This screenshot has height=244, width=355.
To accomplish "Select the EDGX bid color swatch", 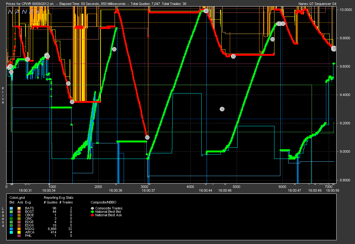I will point(11,225).
